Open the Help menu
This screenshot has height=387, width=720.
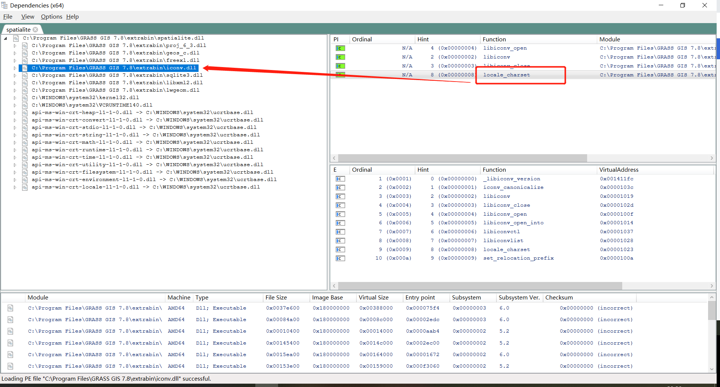72,17
